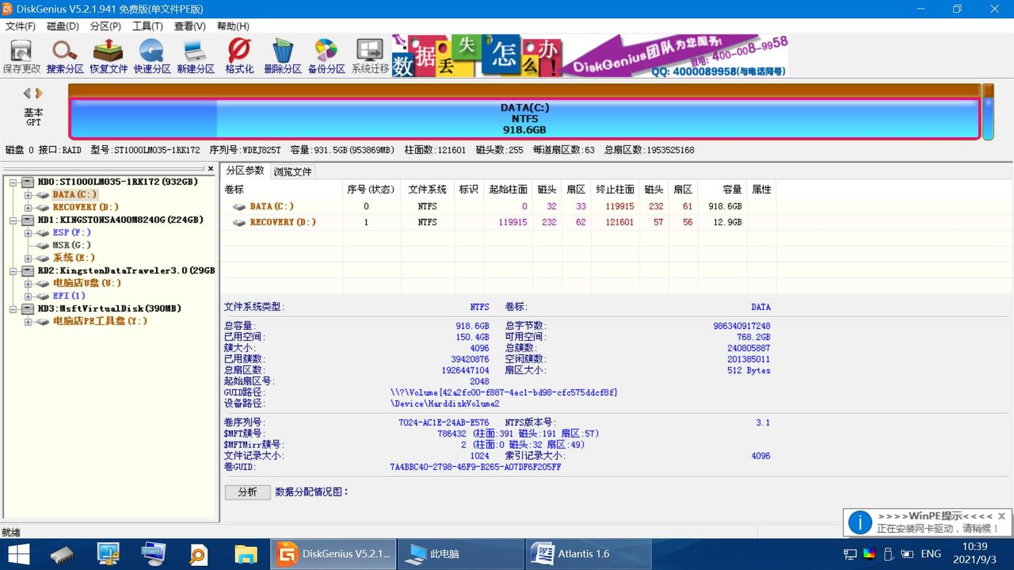Expand the 电脑店U盘(U:) tree node
Viewport: 1014px width, 570px height.
pos(28,284)
